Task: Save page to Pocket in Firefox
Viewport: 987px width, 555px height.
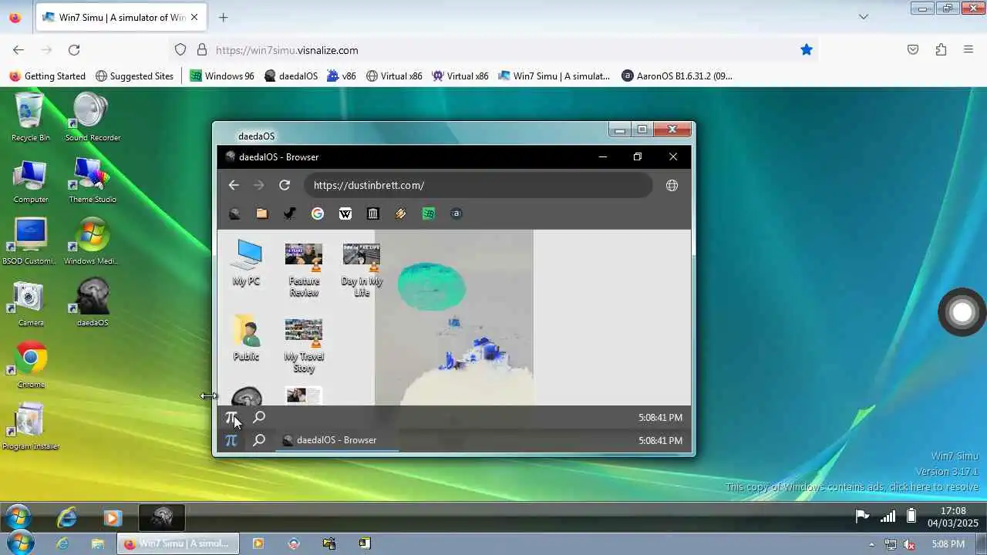Action: tap(913, 50)
